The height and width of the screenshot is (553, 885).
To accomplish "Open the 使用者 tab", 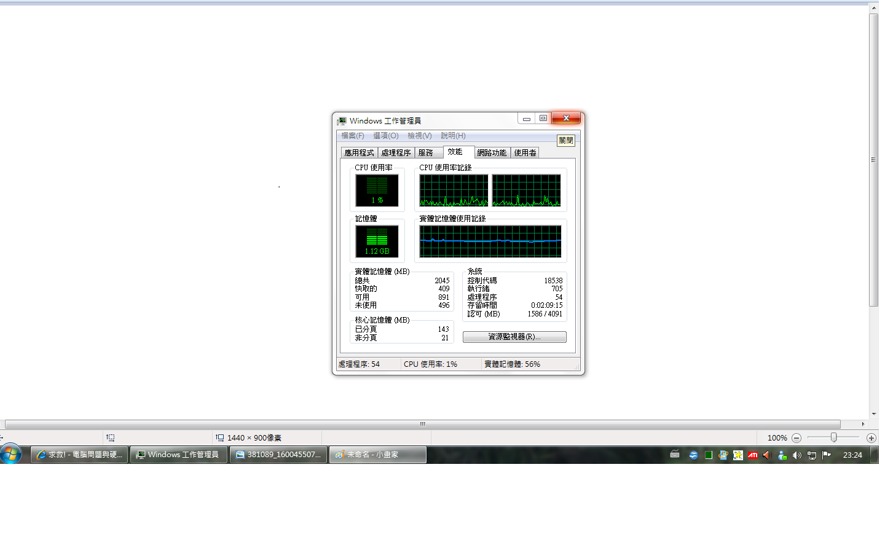I will click(525, 153).
